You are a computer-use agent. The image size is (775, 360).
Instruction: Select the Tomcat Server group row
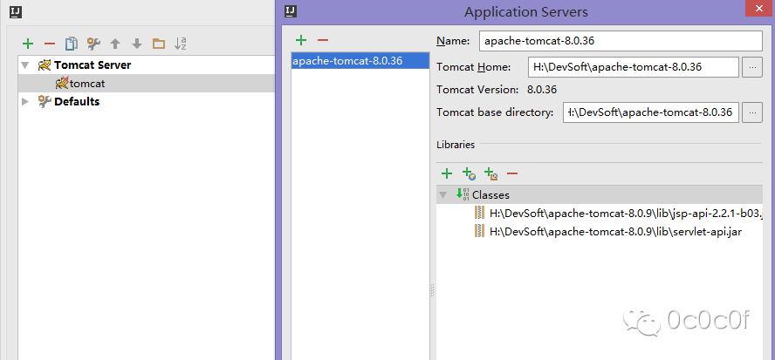tap(147, 65)
